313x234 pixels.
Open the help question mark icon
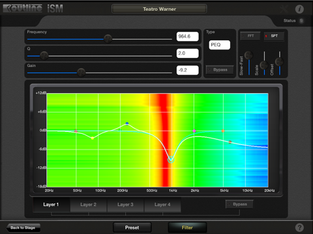click(299, 227)
